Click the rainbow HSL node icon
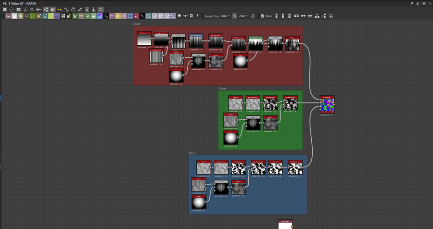Viewport: 433px width, 229px height. click(x=100, y=16)
